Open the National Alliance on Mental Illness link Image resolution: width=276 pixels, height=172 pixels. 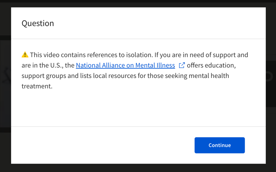pyautogui.click(x=125, y=65)
